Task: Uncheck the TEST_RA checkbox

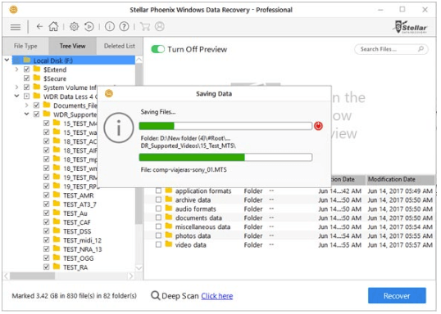Action: click(x=47, y=267)
